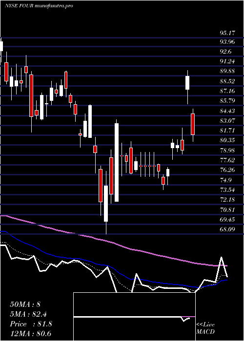This screenshot has width=244, height=341.
Task: Select the 87.16 price axis label
Action: pyautogui.click(x=227, y=91)
